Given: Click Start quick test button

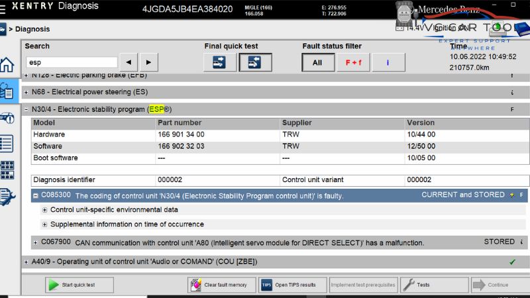Looking at the screenshot, I should (70, 285).
